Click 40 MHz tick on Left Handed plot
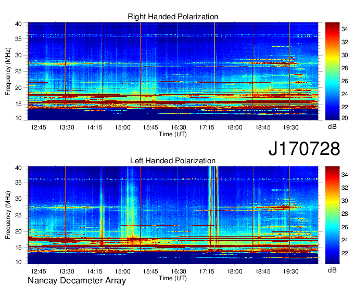Viewport: 354px width, 287px height. tap(19, 168)
